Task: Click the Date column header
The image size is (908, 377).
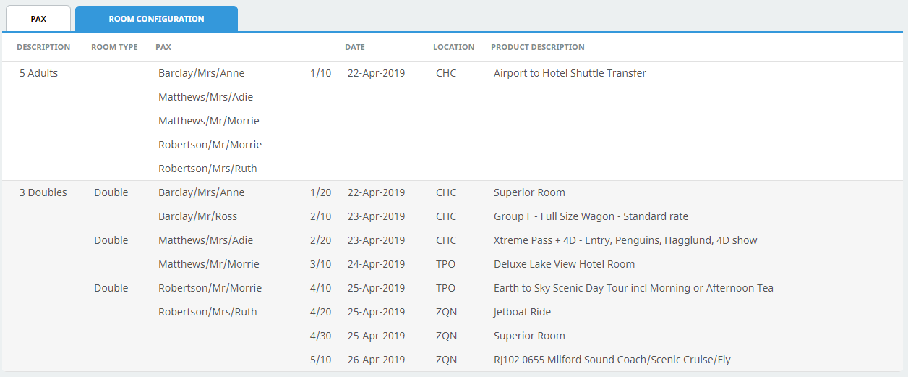Action: 354,47
